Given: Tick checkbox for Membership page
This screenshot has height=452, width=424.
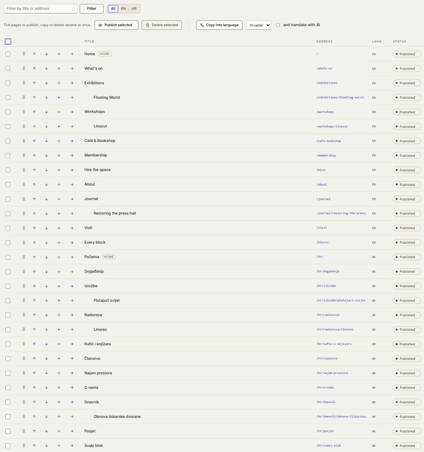Looking at the screenshot, I should point(8,155).
